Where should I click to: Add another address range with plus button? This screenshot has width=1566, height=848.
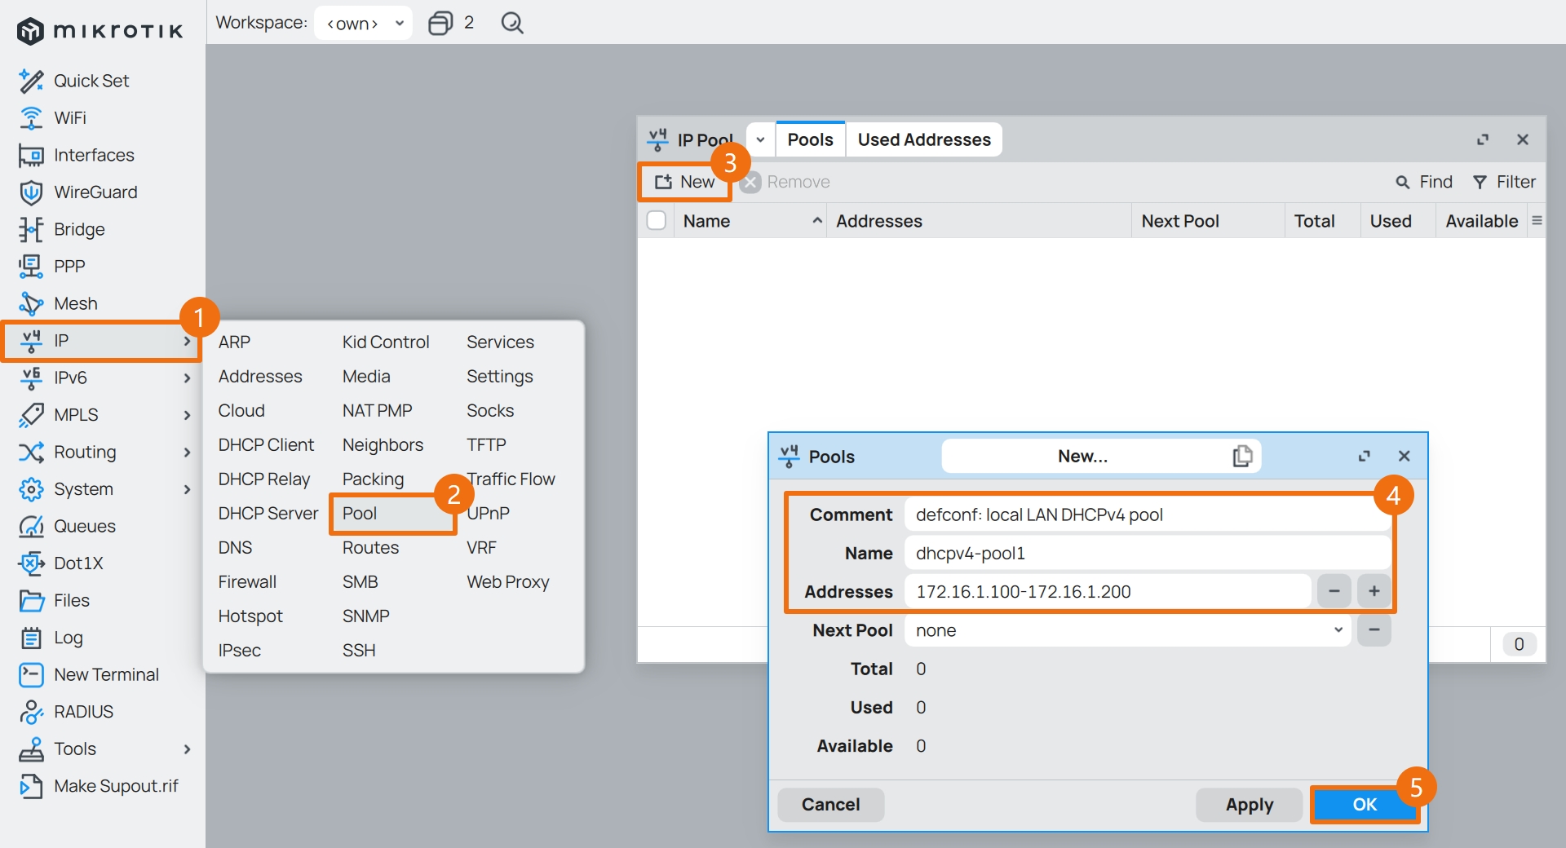tap(1374, 591)
